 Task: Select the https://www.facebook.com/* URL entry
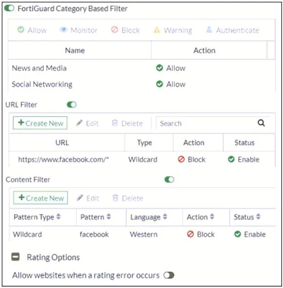64,160
